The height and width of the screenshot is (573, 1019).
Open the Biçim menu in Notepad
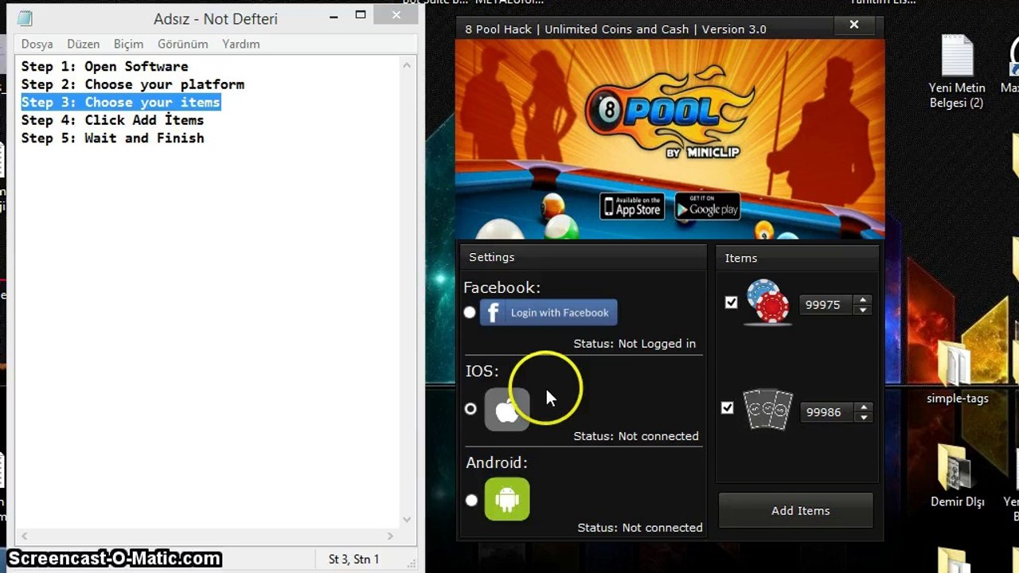(128, 44)
